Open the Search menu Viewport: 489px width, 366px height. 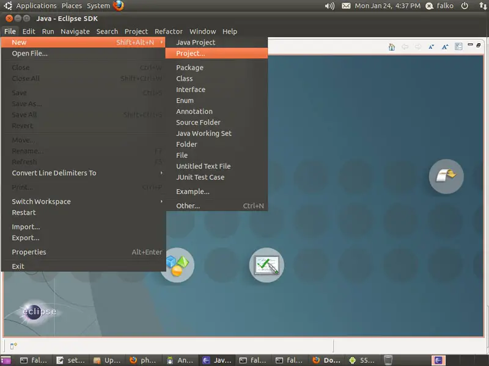tap(107, 32)
